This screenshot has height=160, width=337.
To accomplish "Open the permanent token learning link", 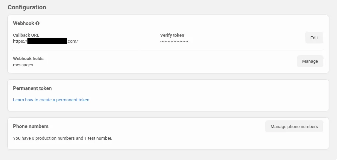I will coord(51,100).
